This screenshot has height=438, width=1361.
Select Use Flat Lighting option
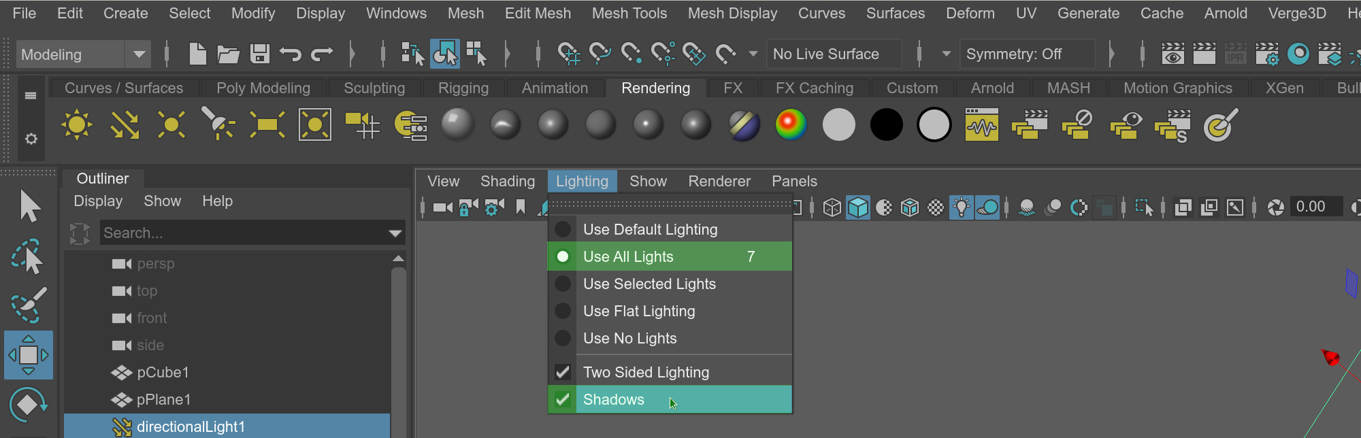[x=670, y=311]
